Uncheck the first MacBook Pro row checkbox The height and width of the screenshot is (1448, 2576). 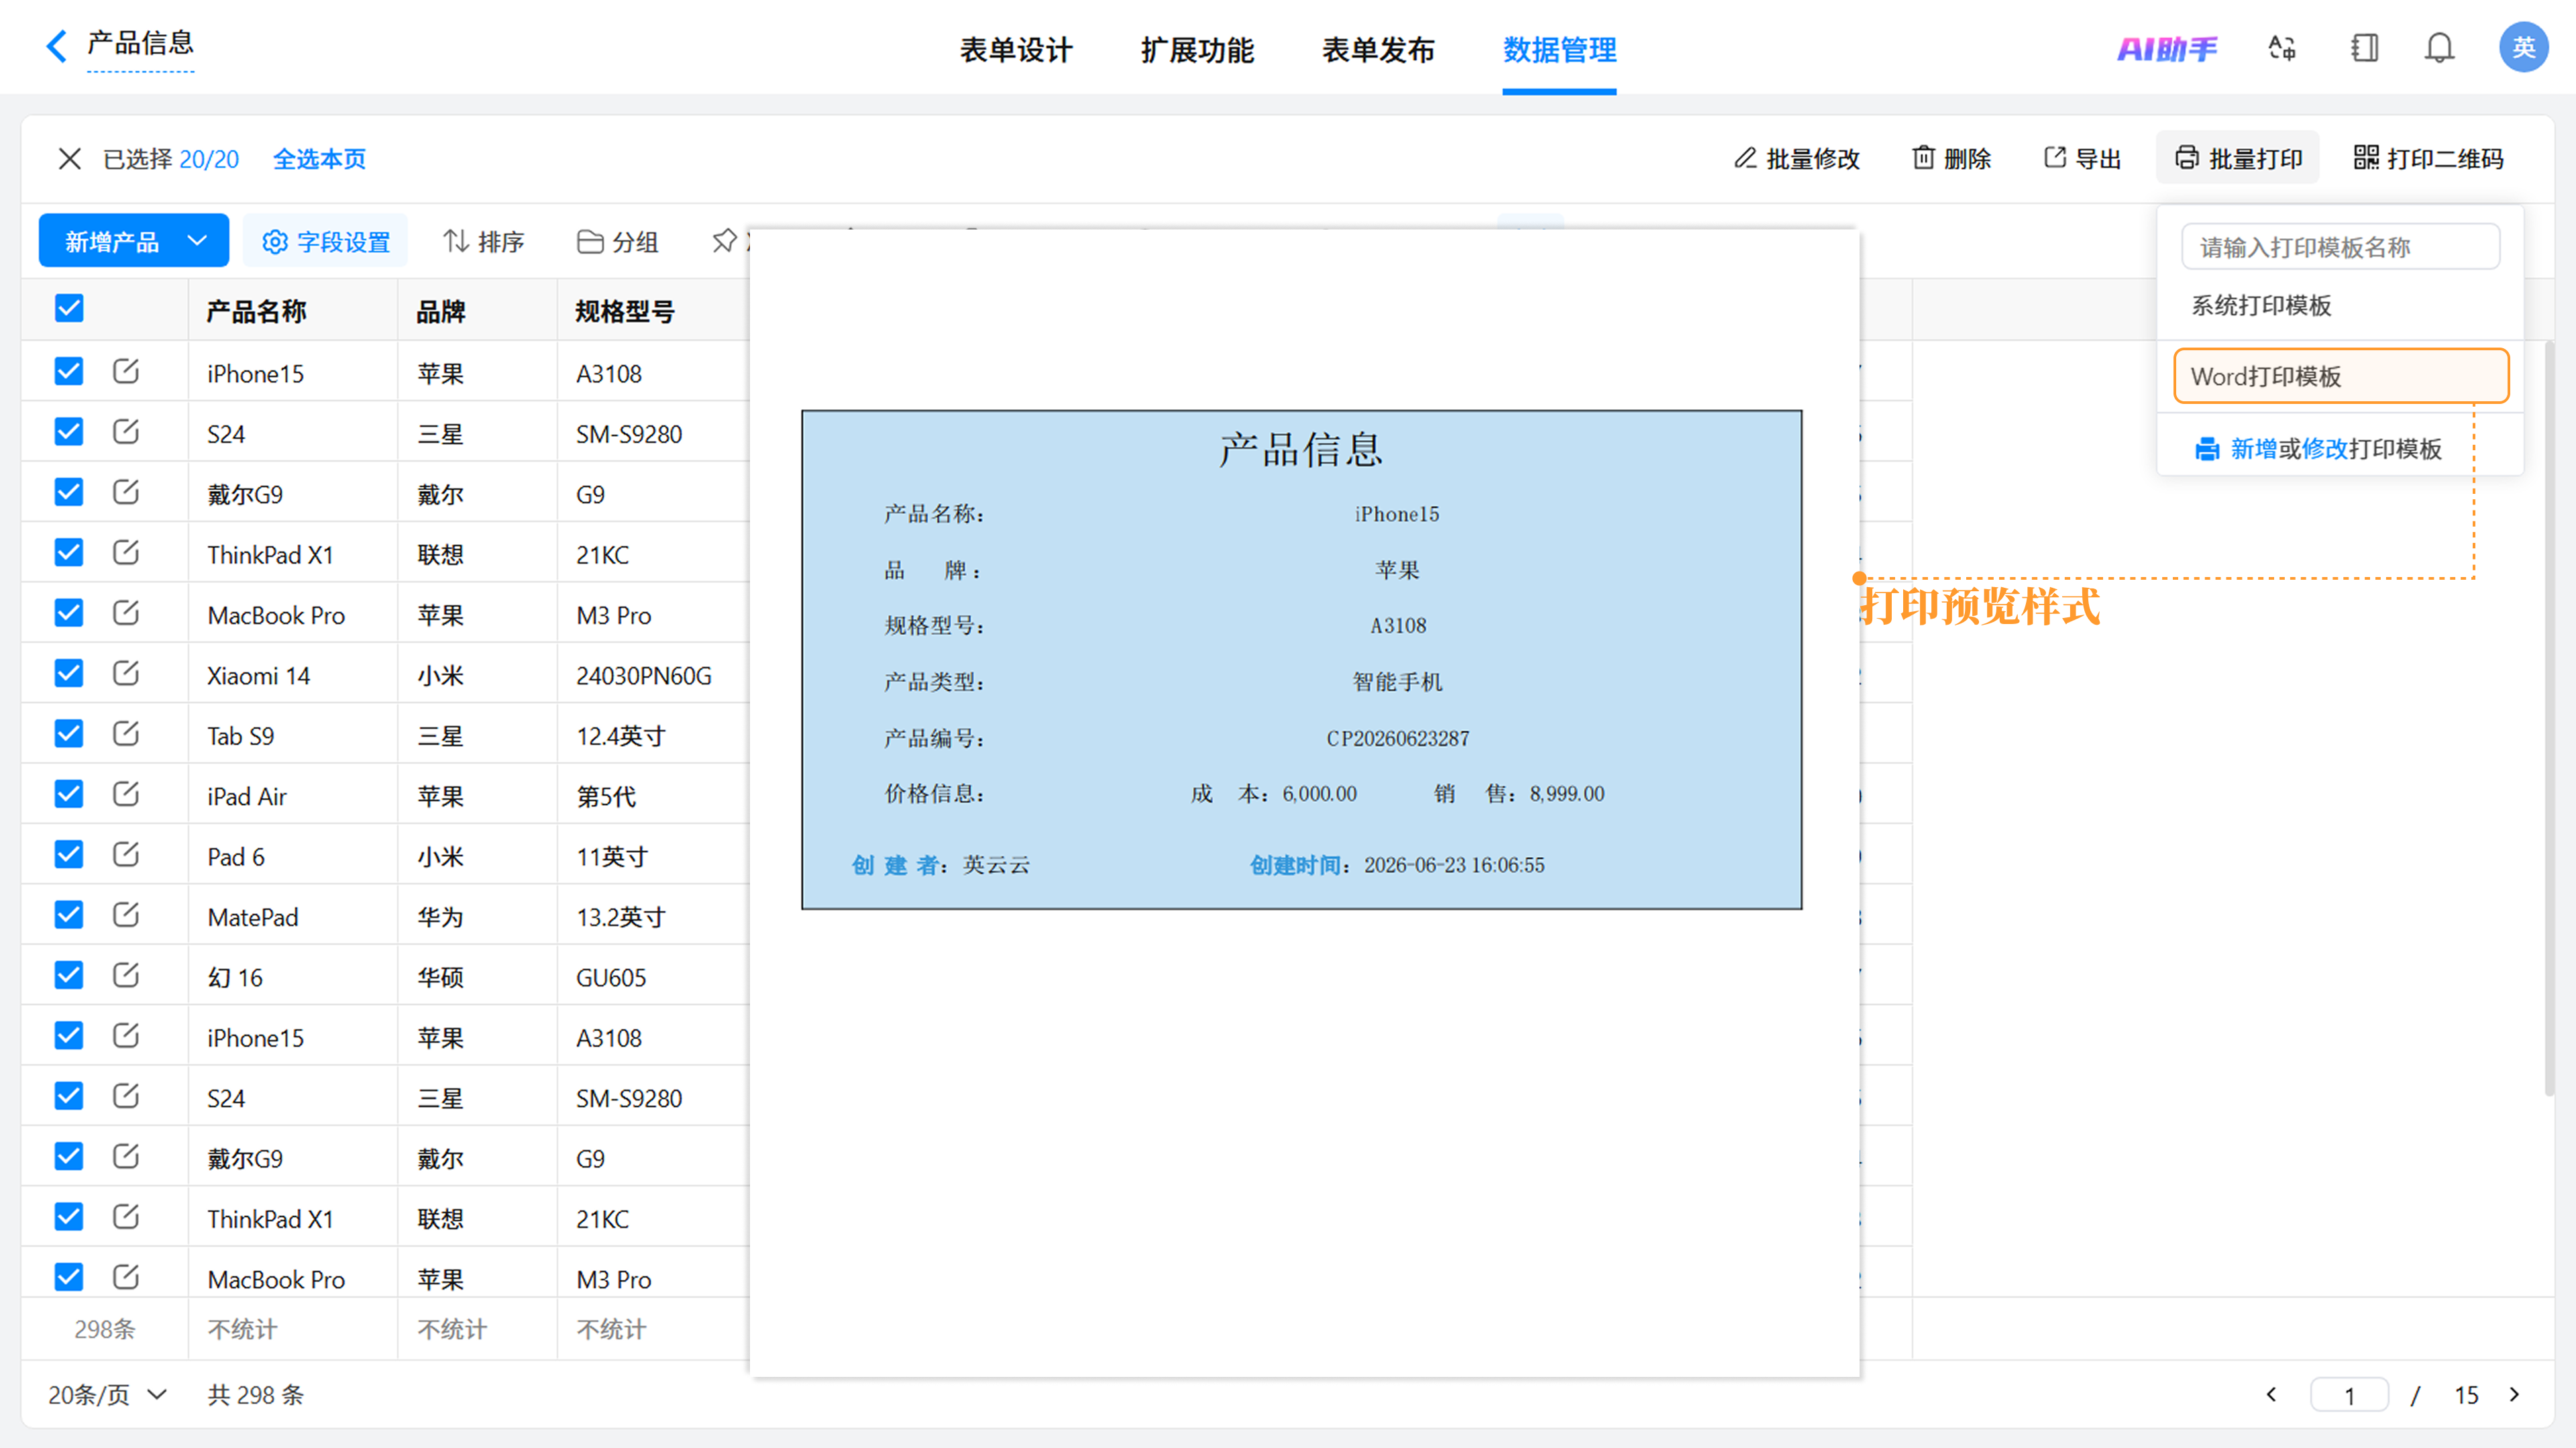69,613
